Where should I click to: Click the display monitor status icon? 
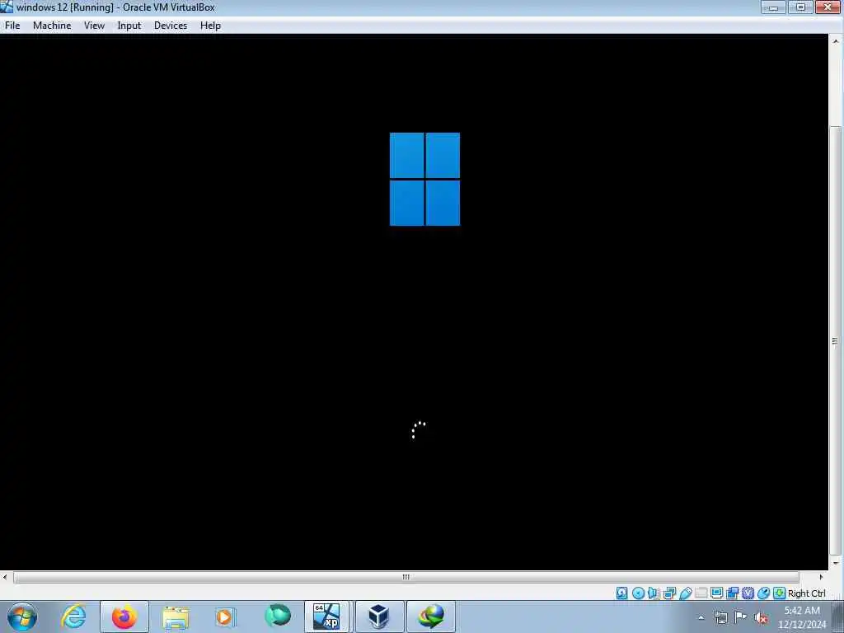click(x=716, y=593)
